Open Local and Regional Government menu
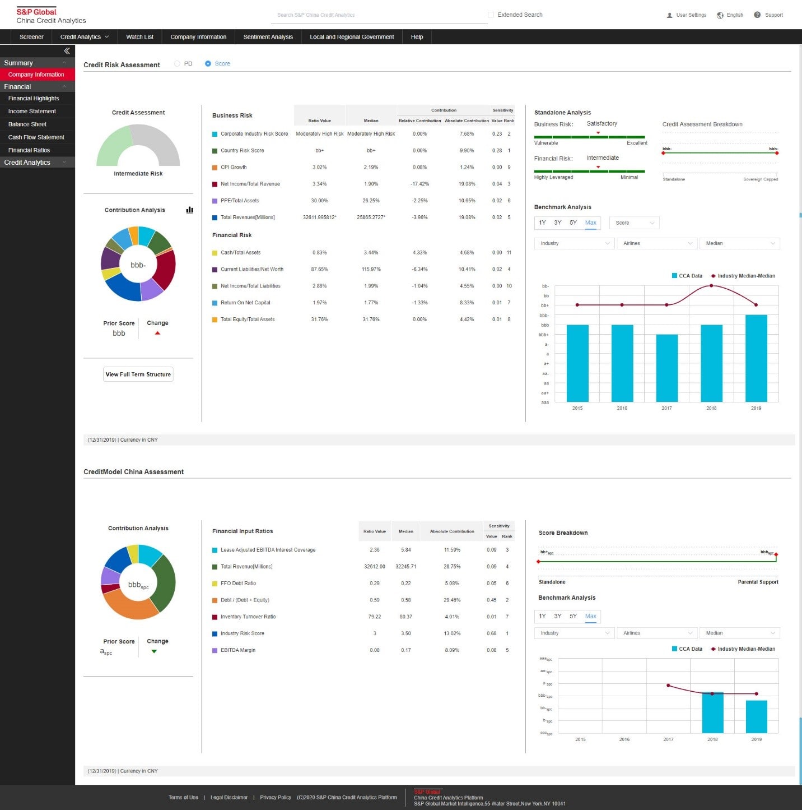 coord(352,37)
